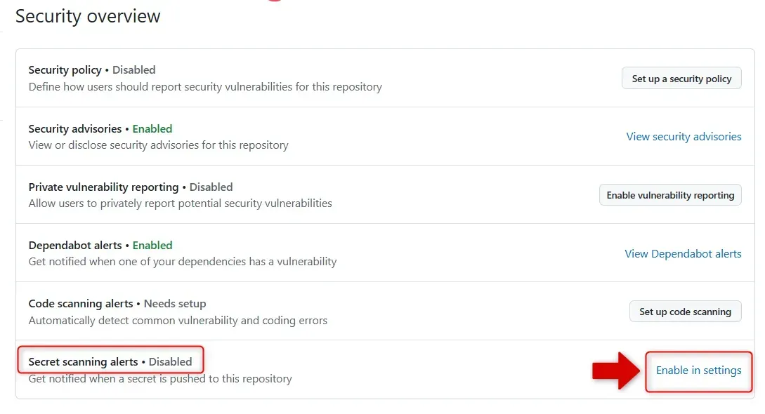765x414 pixels.
Task: Select the Secret scanning alerts title
Action: tap(83, 362)
